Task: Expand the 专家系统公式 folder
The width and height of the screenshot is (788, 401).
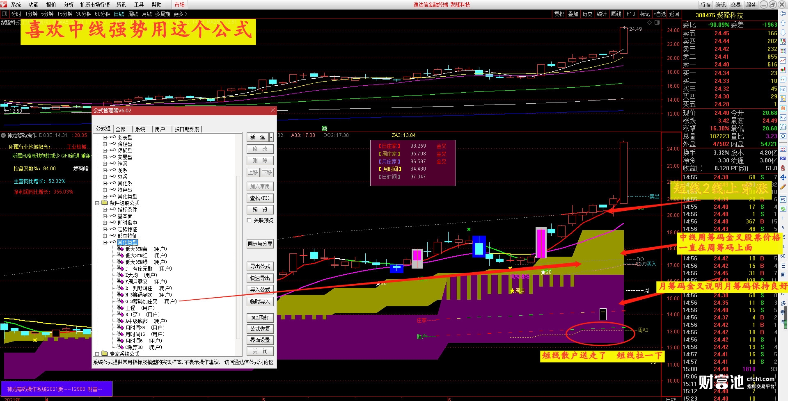Action: coord(97,354)
